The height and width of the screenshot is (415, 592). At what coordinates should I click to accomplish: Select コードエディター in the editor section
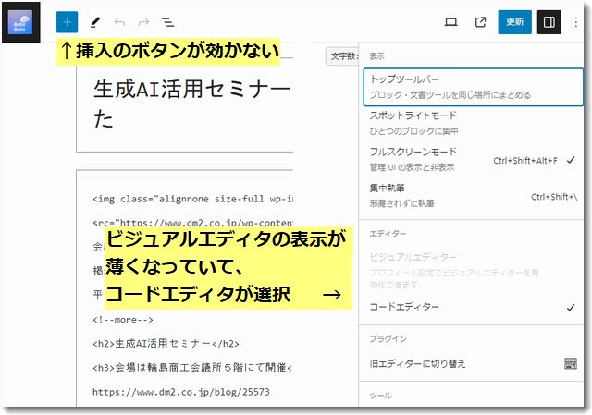[x=472, y=307]
